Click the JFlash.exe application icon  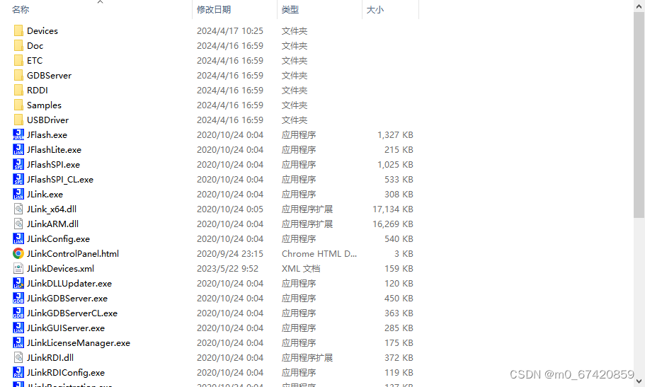tap(18, 134)
